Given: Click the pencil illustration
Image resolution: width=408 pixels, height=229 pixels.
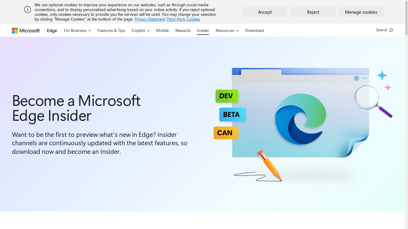Looking at the screenshot, I should tap(269, 165).
